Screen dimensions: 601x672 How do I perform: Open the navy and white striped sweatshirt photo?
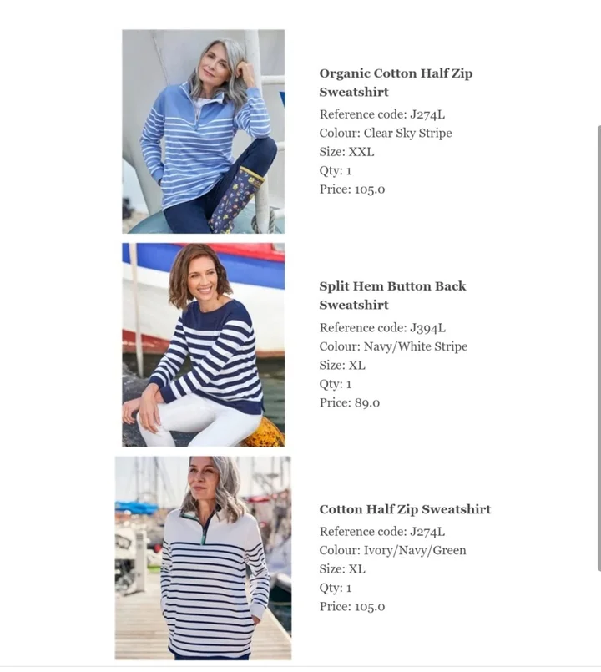click(x=203, y=345)
